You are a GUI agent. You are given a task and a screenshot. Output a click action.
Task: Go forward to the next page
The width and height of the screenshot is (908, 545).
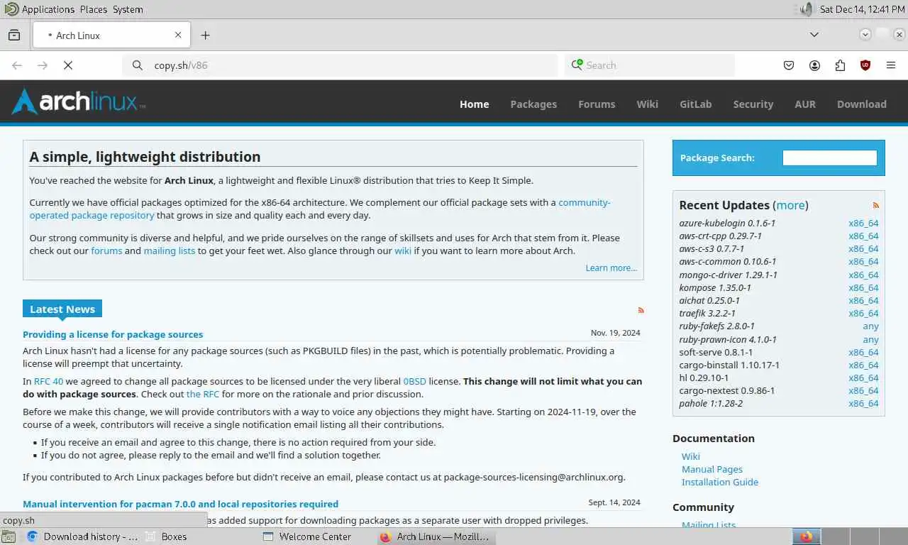pyautogui.click(x=43, y=65)
